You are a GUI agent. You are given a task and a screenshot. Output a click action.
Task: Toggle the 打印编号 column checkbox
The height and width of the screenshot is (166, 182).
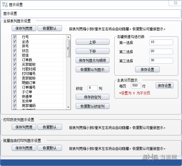[15, 74]
